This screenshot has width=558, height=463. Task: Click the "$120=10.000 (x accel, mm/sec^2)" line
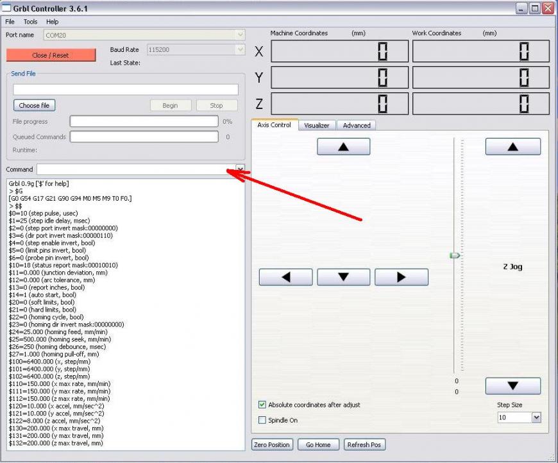[x=56, y=406]
